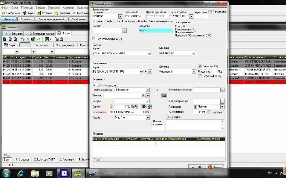Click the blue edit order icon

tap(10, 39)
